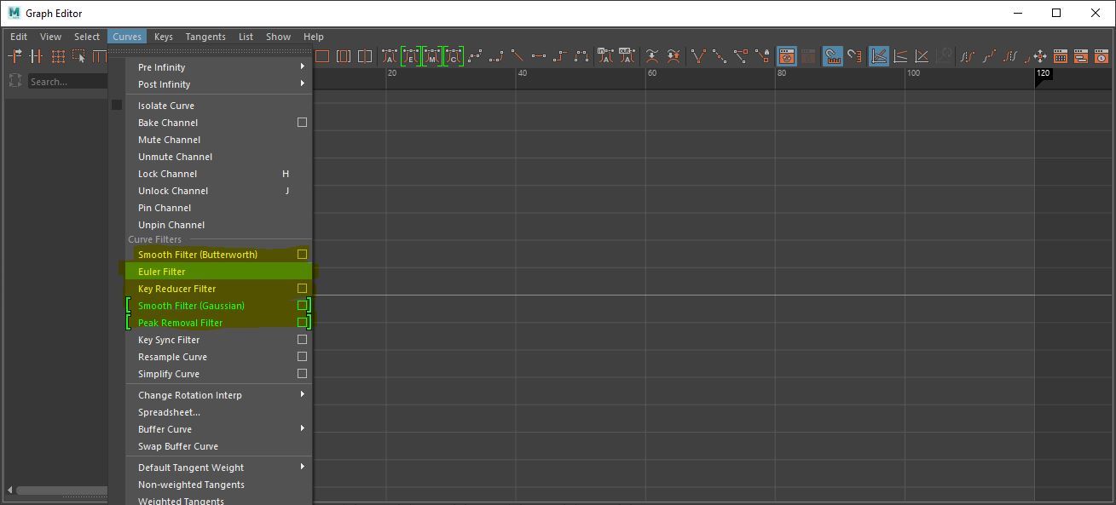Open Key Sync Filter option box
The height and width of the screenshot is (505, 1116).
point(302,340)
